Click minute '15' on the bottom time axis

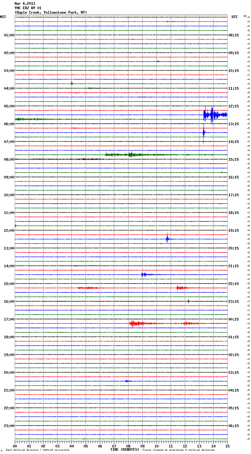(x=227, y=446)
